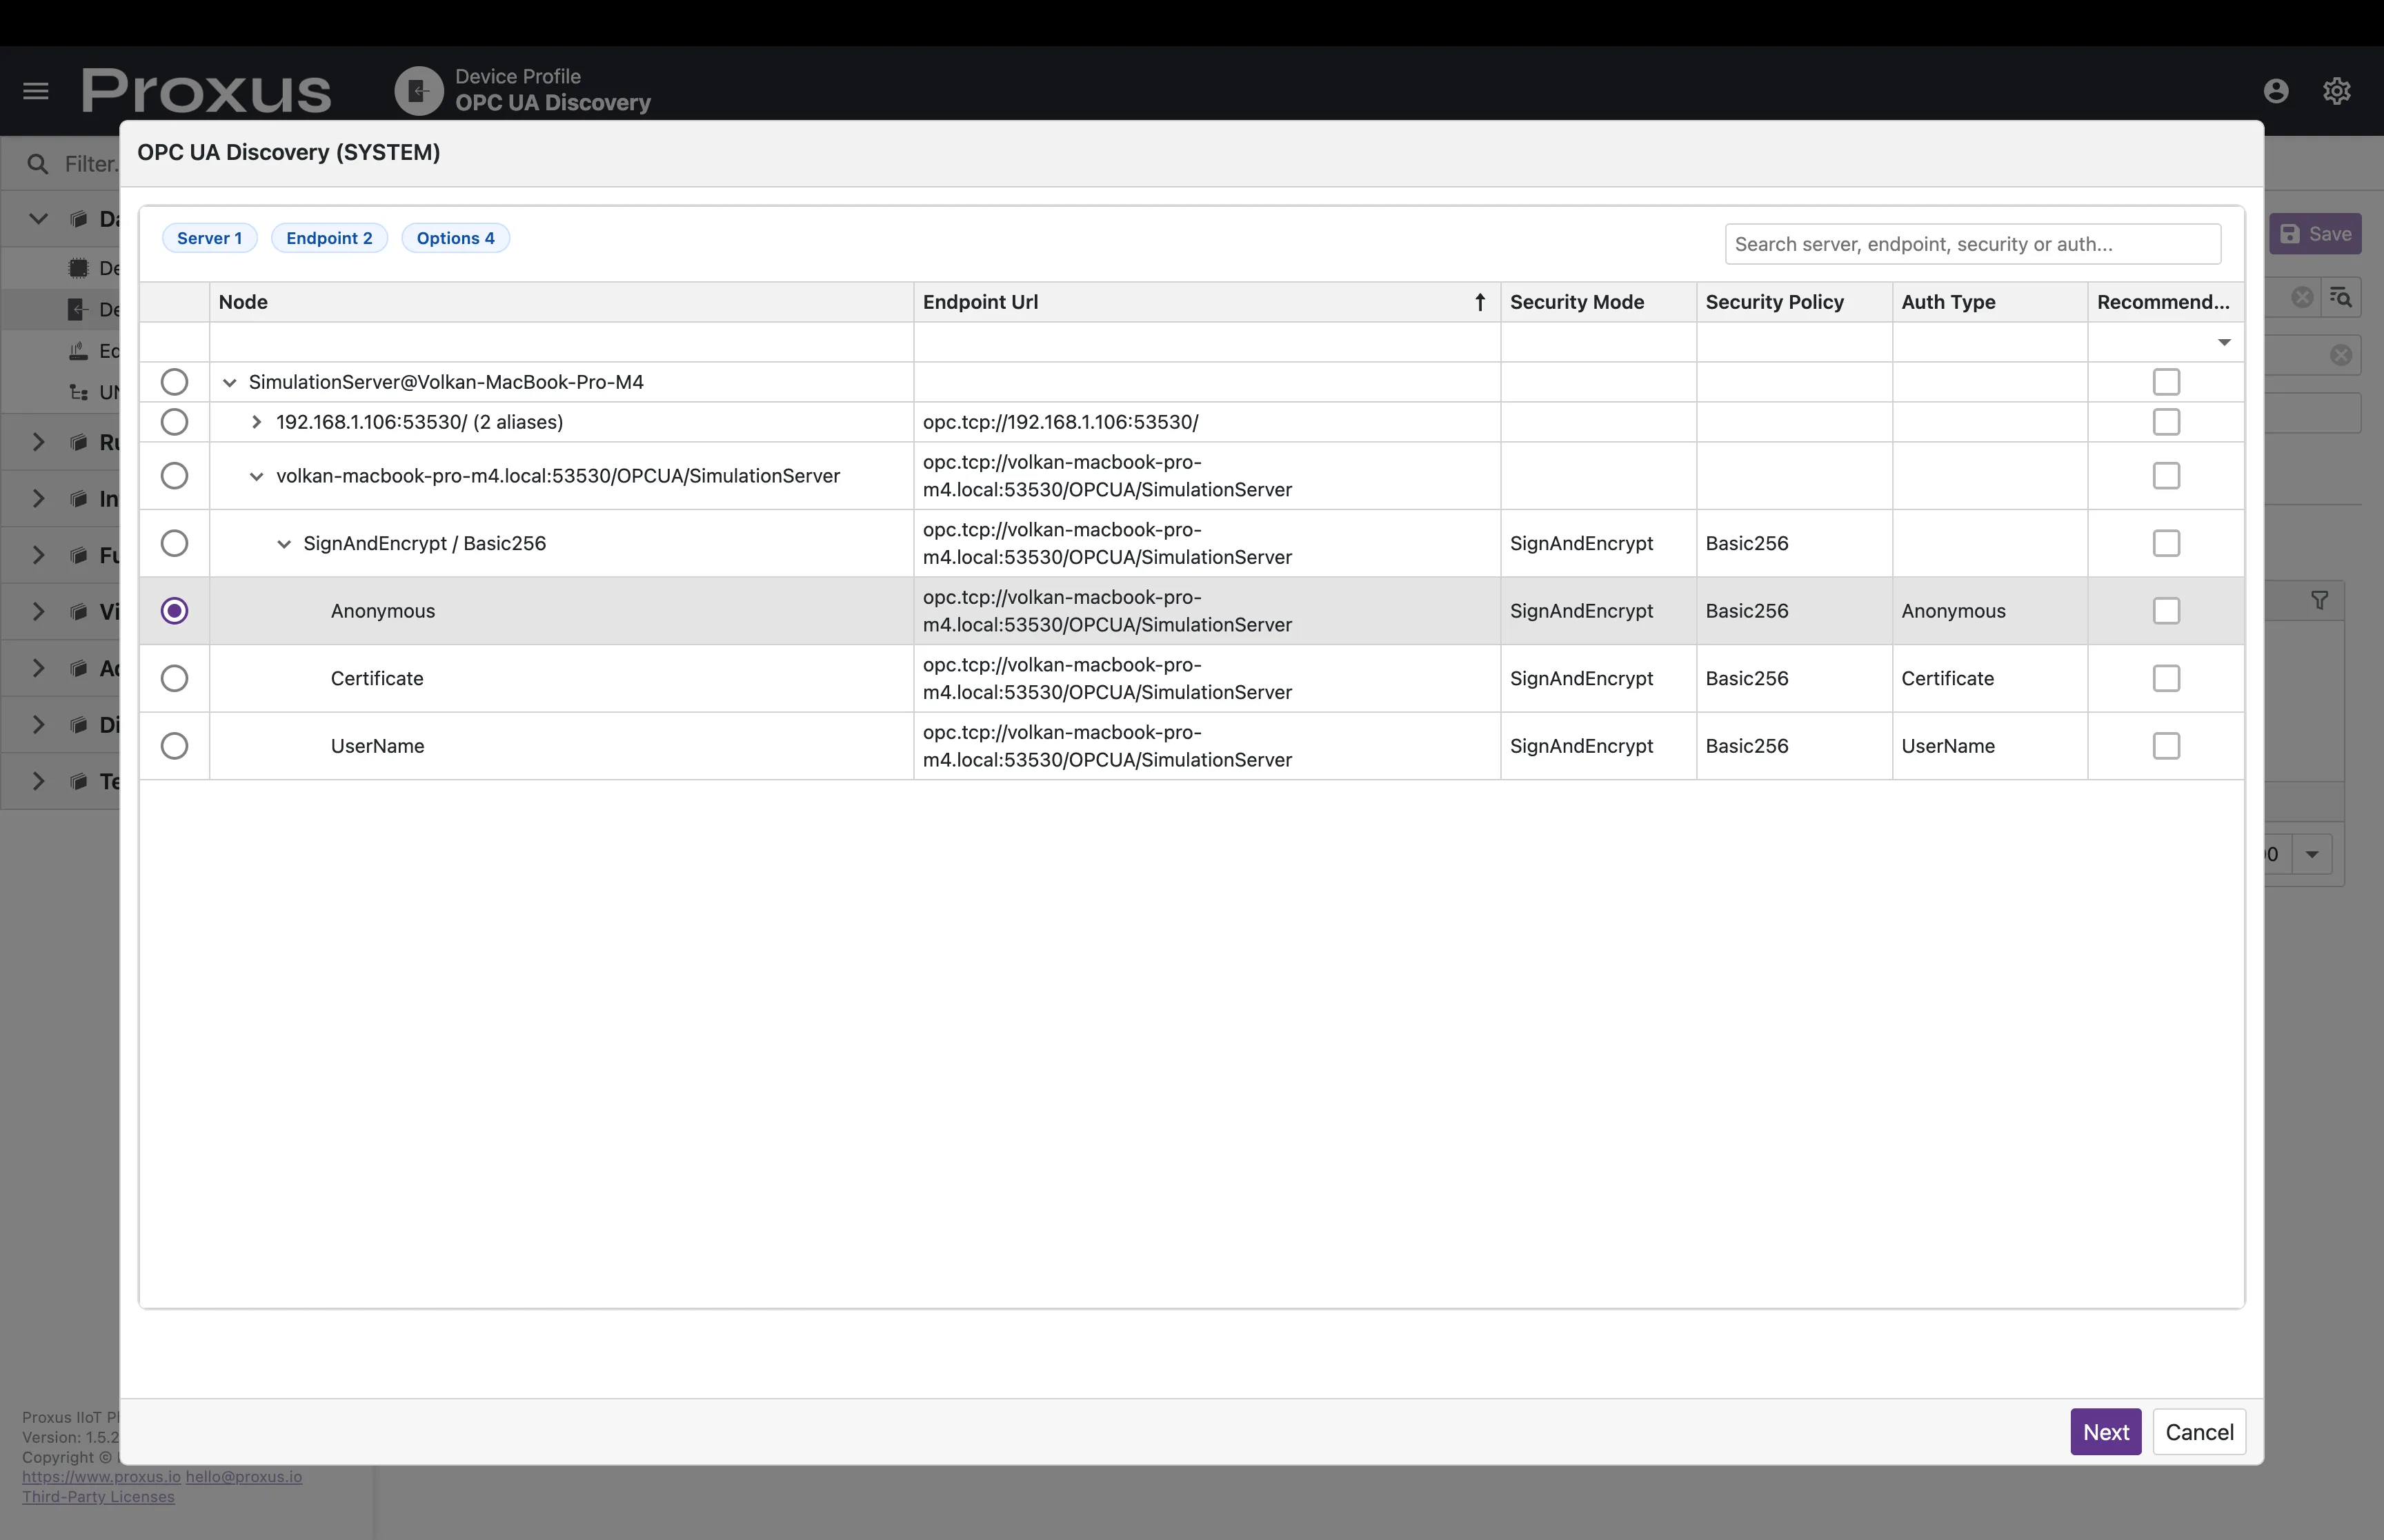Click the back arrow icon beside Device Profile
This screenshot has height=1540, width=2384.
pos(418,91)
